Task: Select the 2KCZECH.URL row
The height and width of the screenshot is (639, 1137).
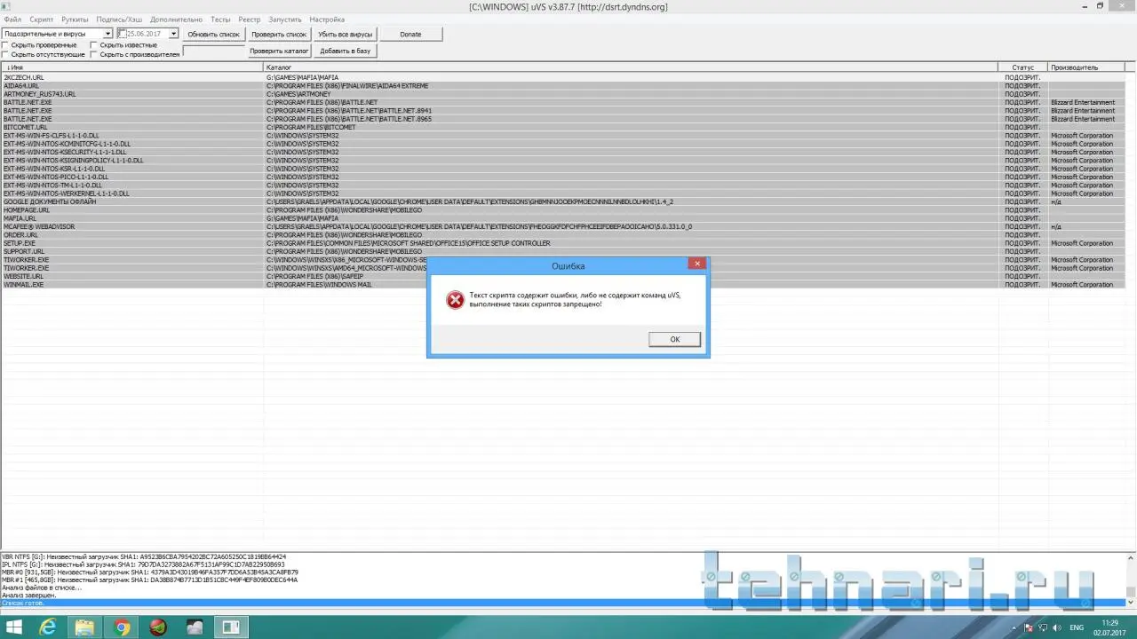Action: pos(562,78)
